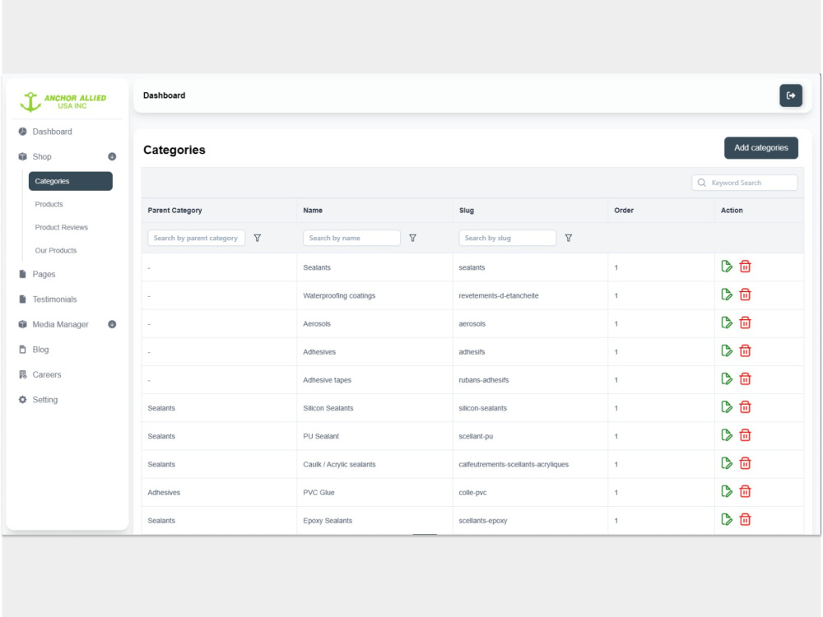Edit the Silicon Sealants category

727,407
